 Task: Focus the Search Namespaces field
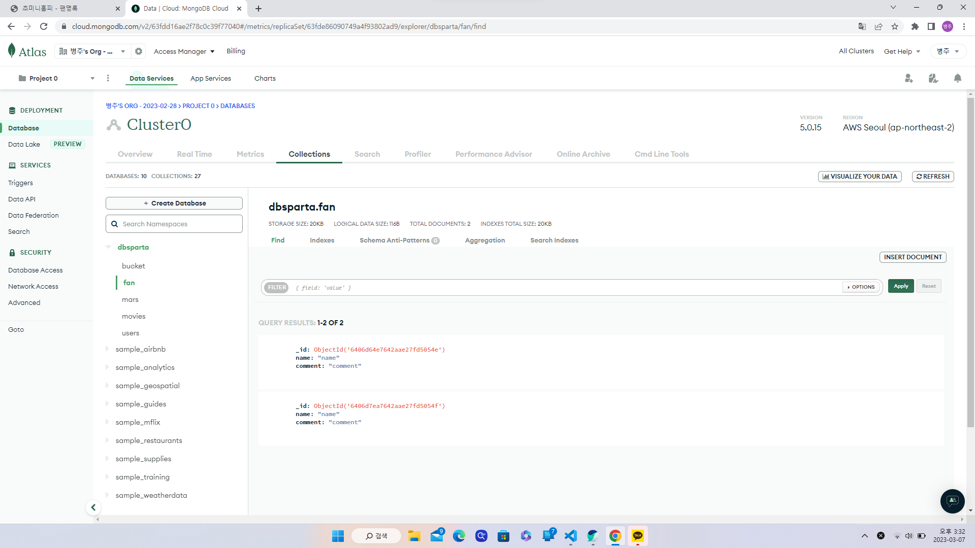(x=174, y=224)
